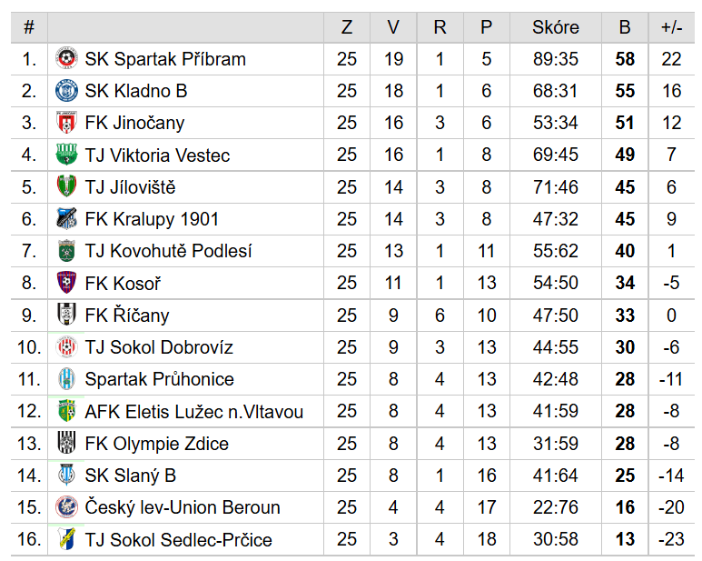Open the Spartak Průhonice team name
702x561 pixels.
[x=160, y=379]
